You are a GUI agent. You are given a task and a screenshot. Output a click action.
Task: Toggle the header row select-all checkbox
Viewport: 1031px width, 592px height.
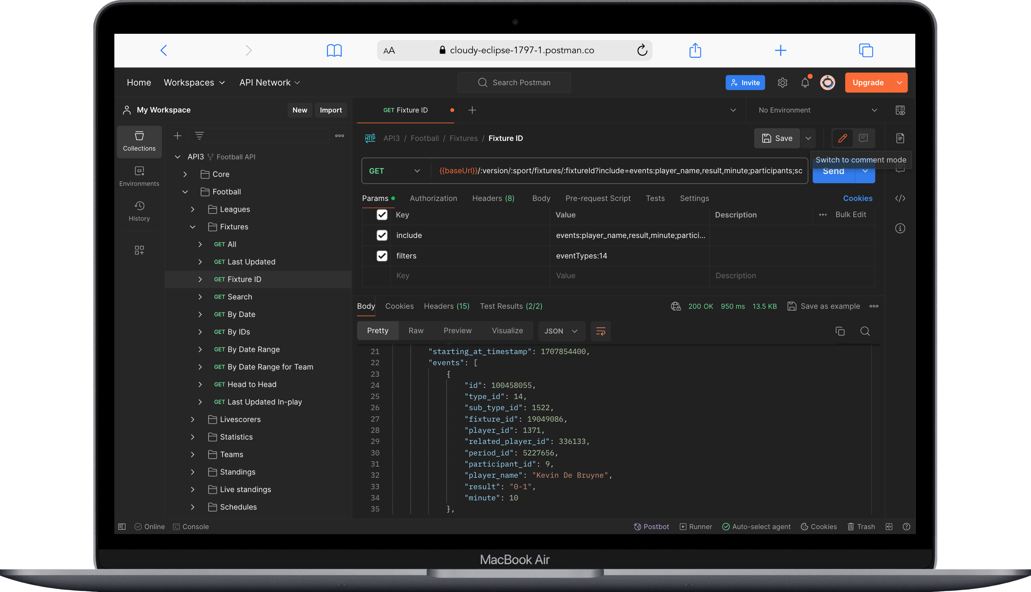point(382,215)
